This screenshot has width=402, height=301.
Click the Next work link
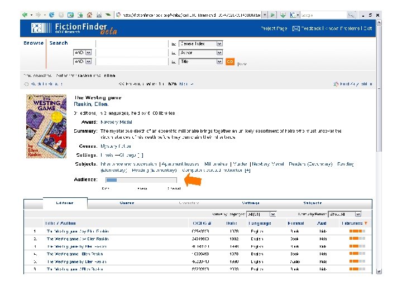[x=186, y=84]
